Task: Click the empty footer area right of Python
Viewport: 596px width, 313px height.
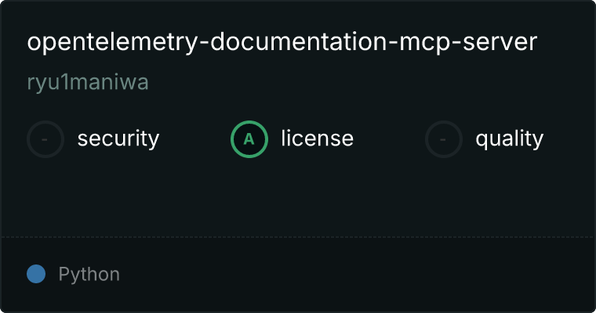Action: click(358, 274)
